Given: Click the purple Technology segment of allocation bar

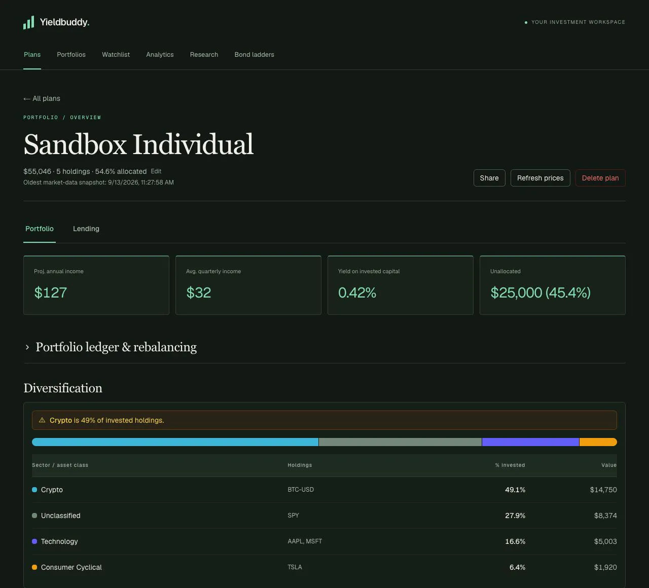Looking at the screenshot, I should [530, 442].
